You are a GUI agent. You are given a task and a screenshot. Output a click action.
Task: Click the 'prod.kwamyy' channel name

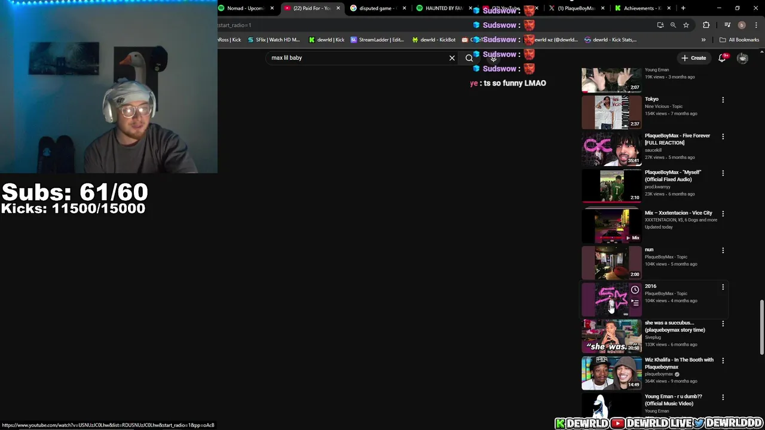(x=657, y=187)
